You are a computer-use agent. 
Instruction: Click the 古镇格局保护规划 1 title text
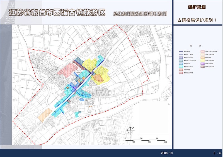click(197, 20)
